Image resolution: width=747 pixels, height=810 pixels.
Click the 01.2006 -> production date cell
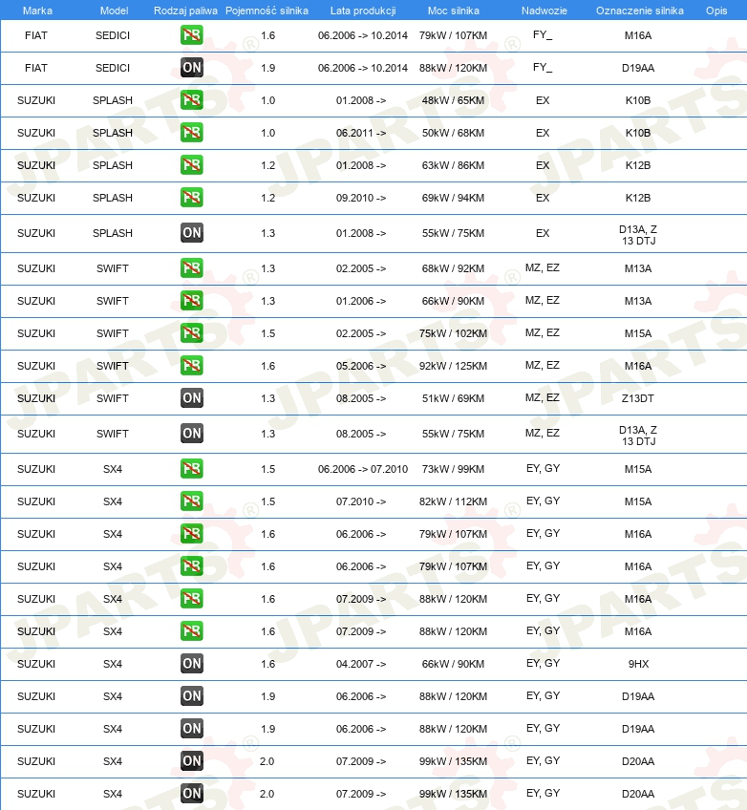tap(360, 301)
